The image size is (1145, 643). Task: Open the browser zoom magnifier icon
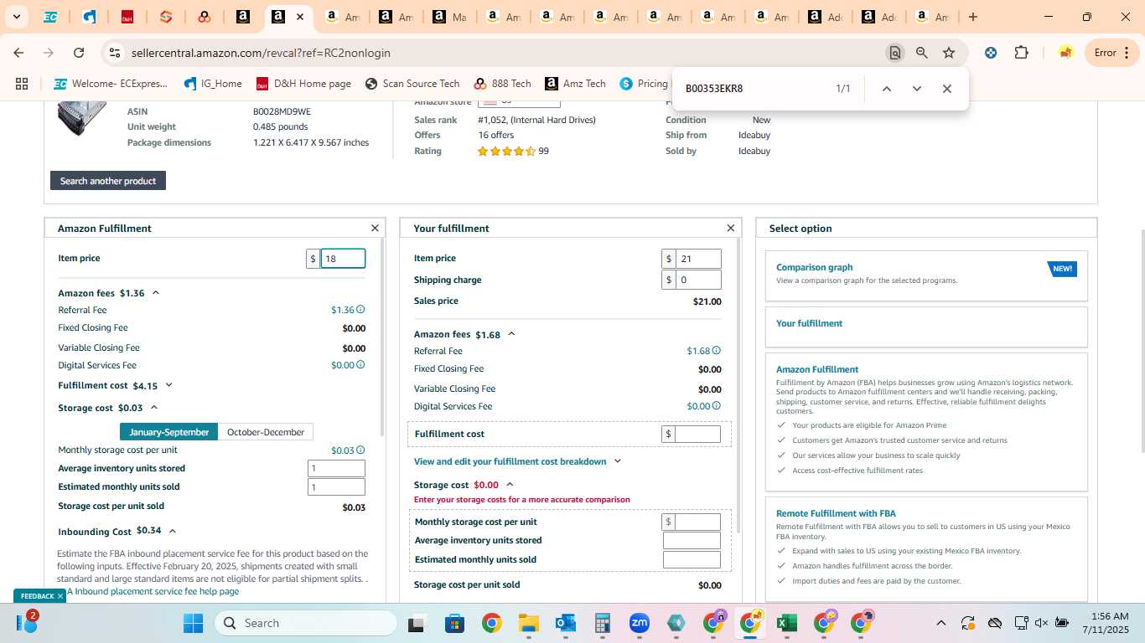pyautogui.click(x=921, y=53)
